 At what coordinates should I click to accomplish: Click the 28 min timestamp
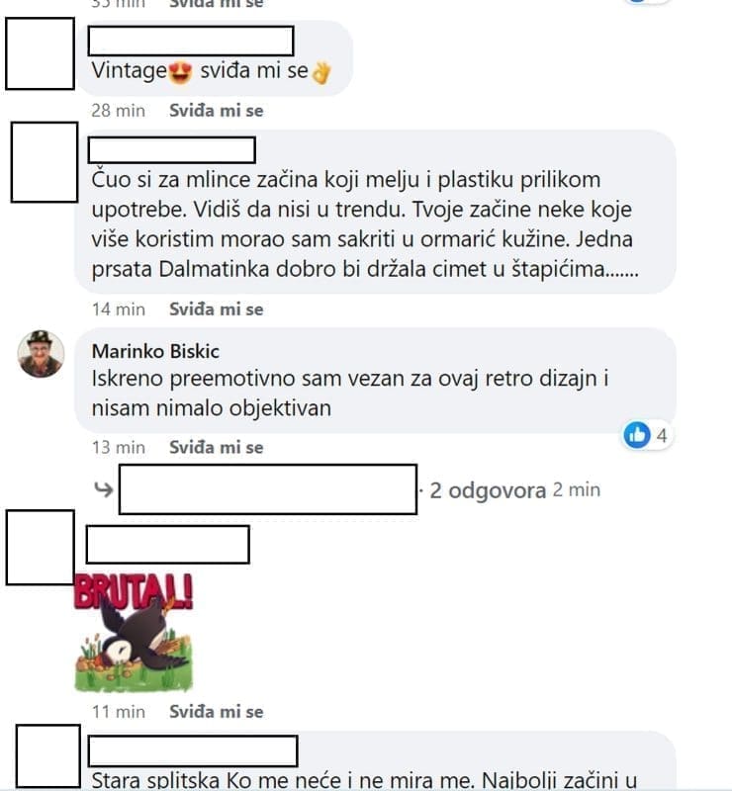pyautogui.click(x=118, y=111)
